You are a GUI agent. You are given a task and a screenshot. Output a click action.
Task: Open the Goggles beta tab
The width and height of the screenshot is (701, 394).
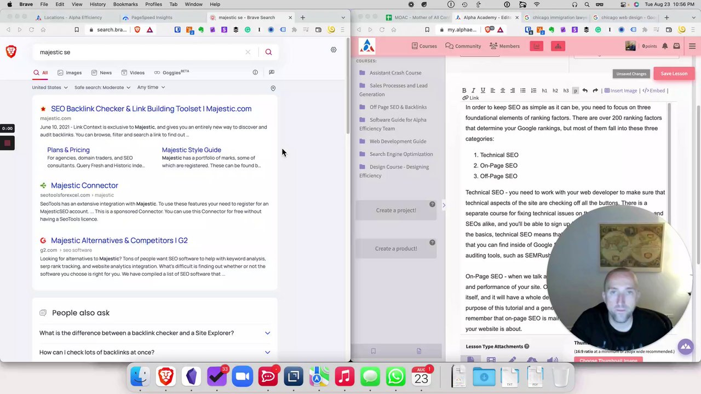[171, 72]
